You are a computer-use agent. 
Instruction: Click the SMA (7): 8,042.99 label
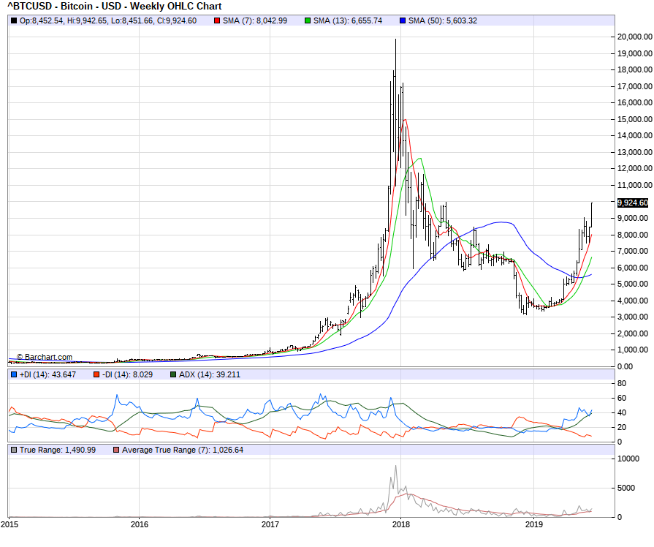tap(255, 21)
